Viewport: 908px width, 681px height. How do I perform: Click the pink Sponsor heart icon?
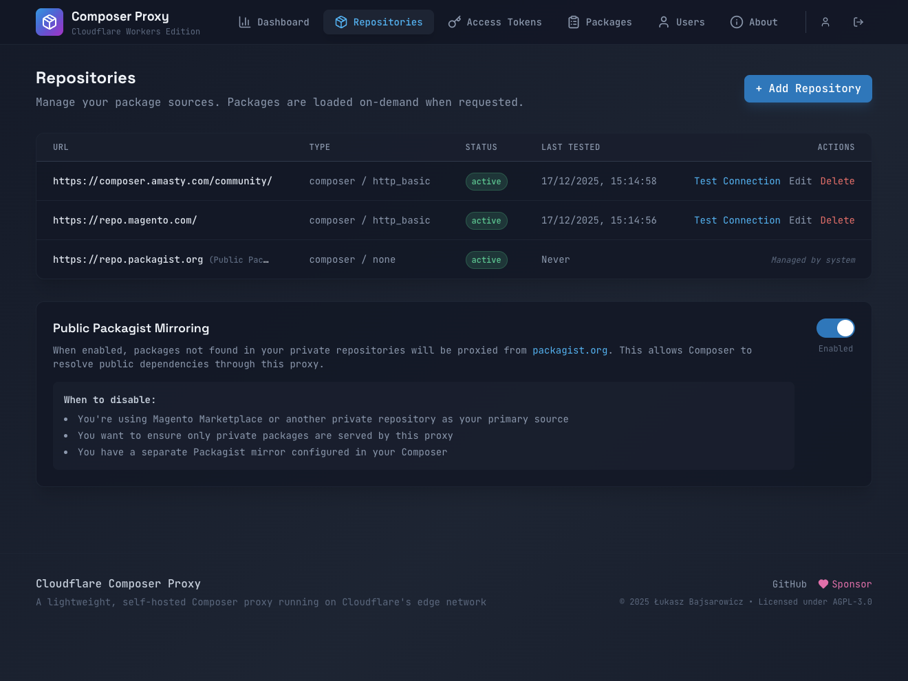pos(823,584)
